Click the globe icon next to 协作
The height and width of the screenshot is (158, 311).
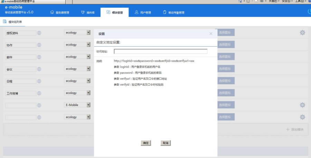39,45
